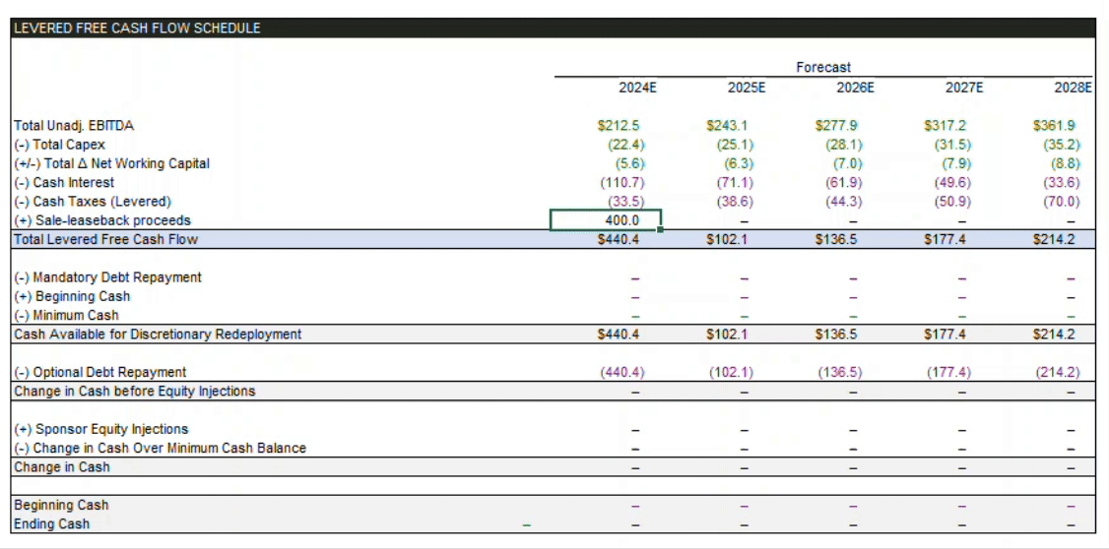Select 2026E Cash Available for Discretionary Redeployment
Viewport: 1109px width, 549px height.
pyautogui.click(x=836, y=335)
